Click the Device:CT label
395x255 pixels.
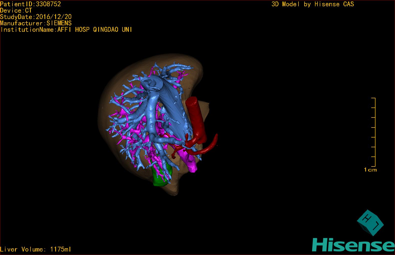(x=16, y=10)
